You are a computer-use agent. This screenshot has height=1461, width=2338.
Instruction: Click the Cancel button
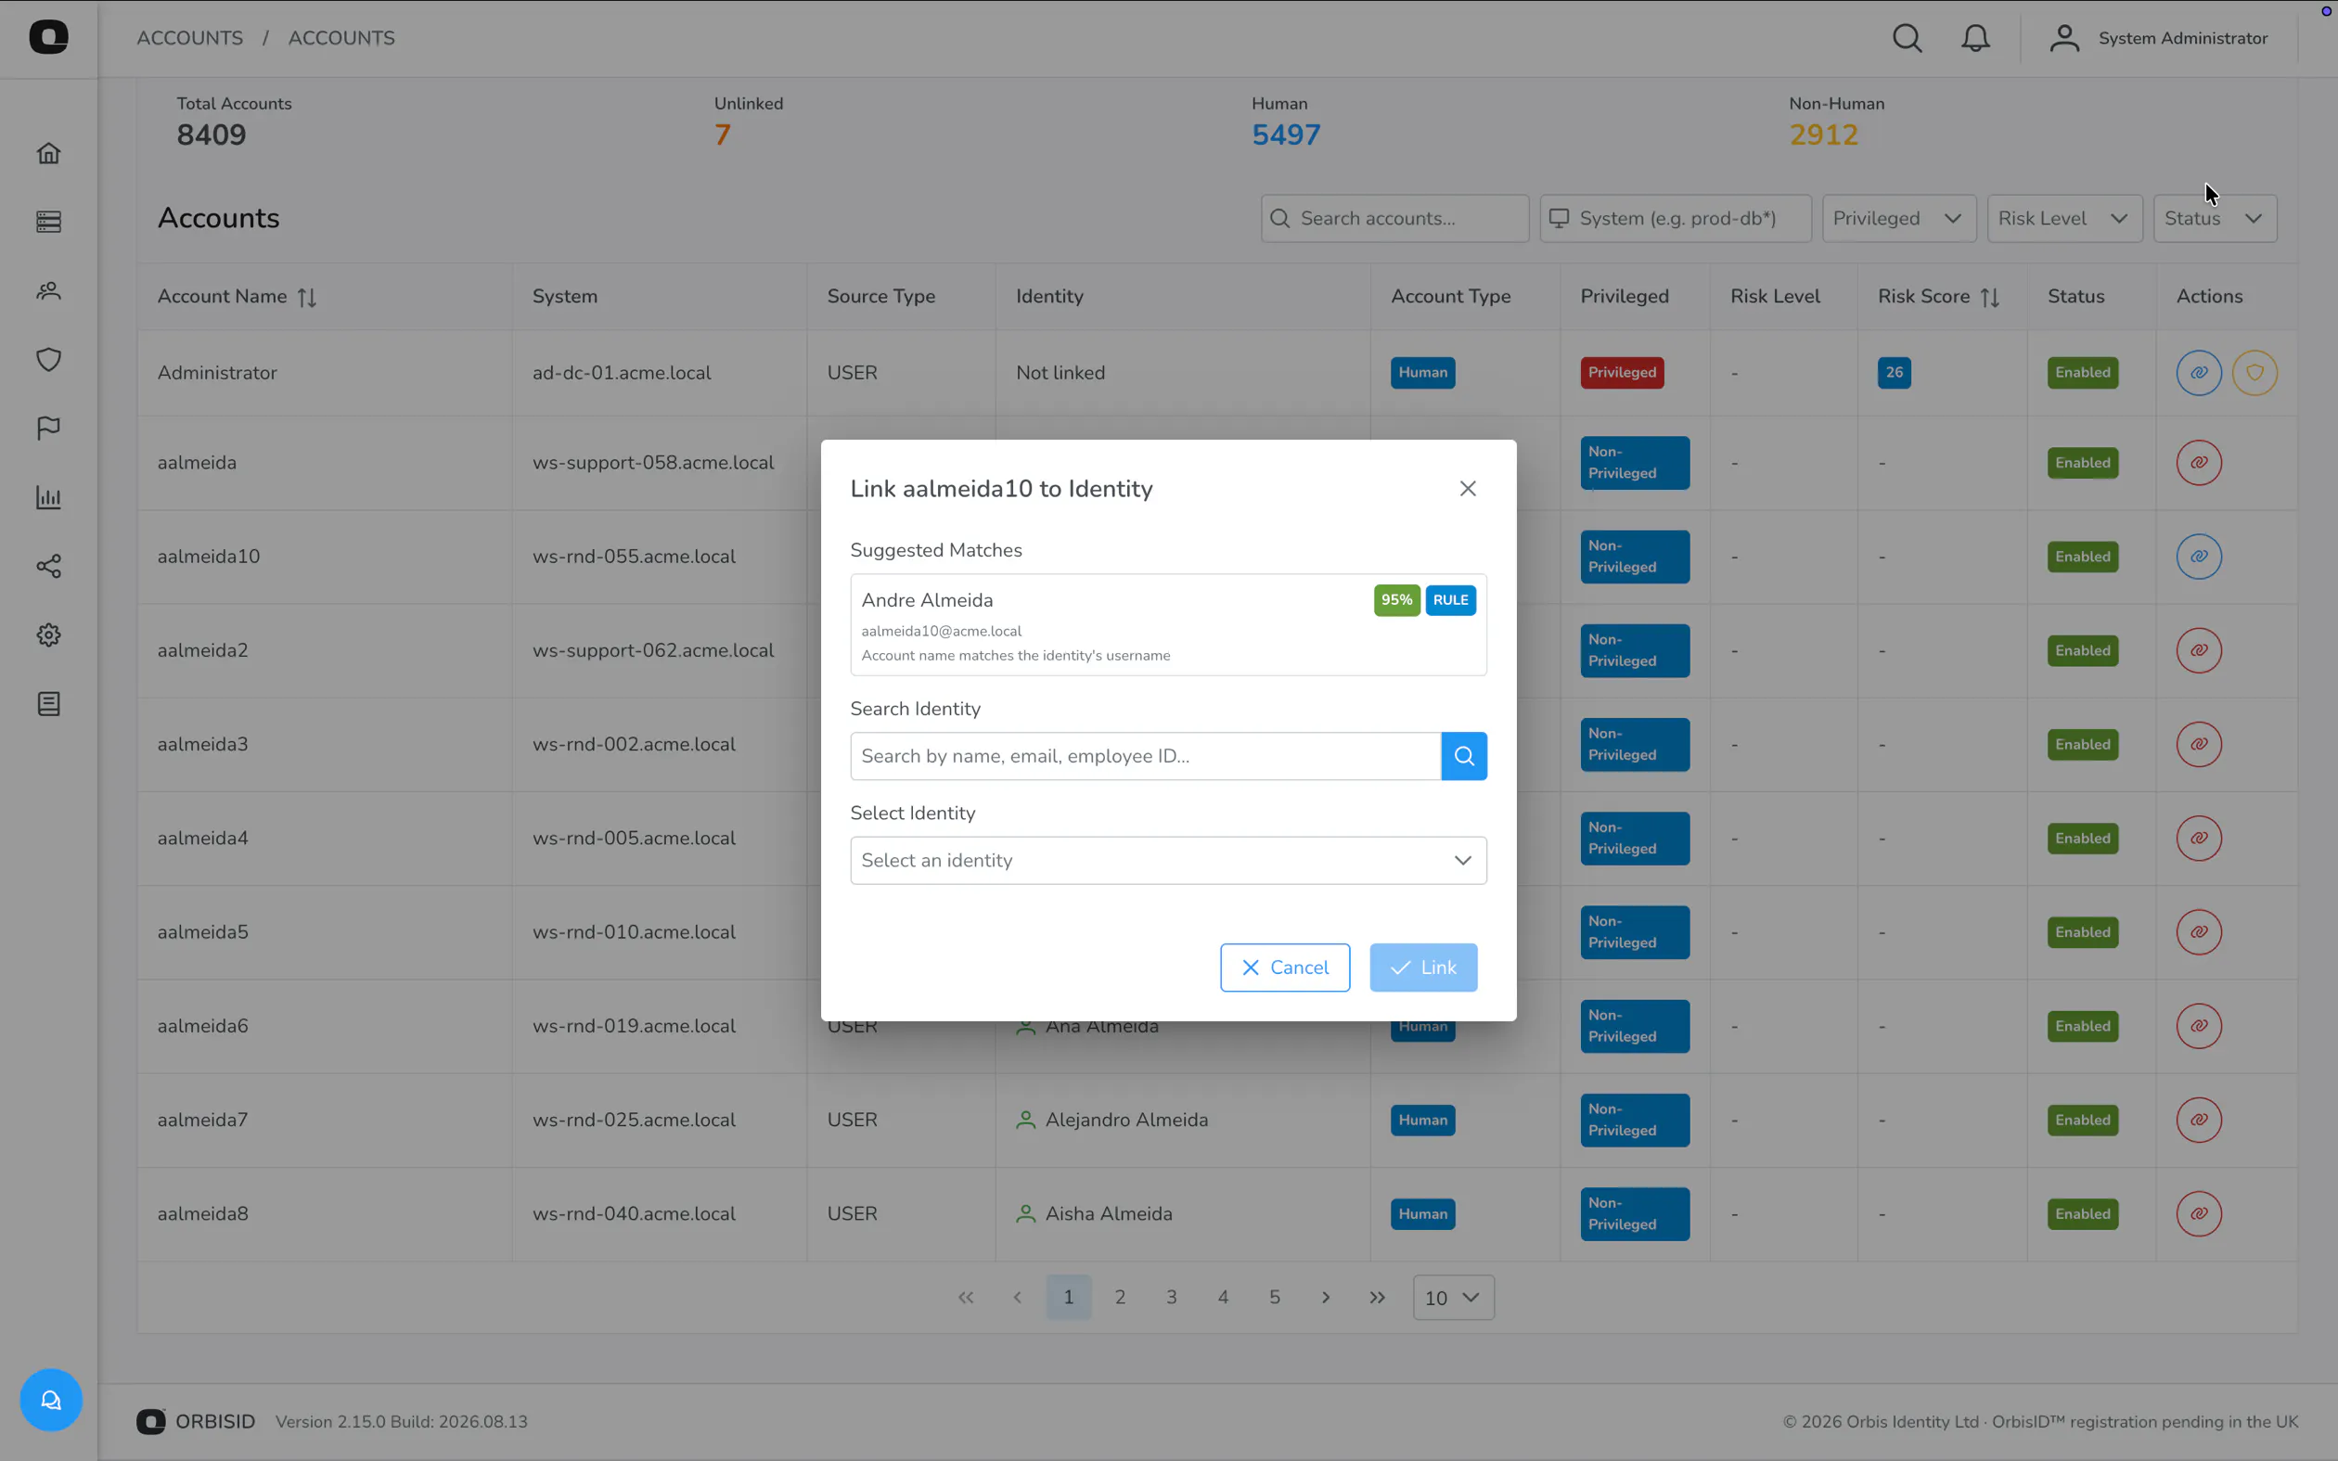tap(1285, 968)
